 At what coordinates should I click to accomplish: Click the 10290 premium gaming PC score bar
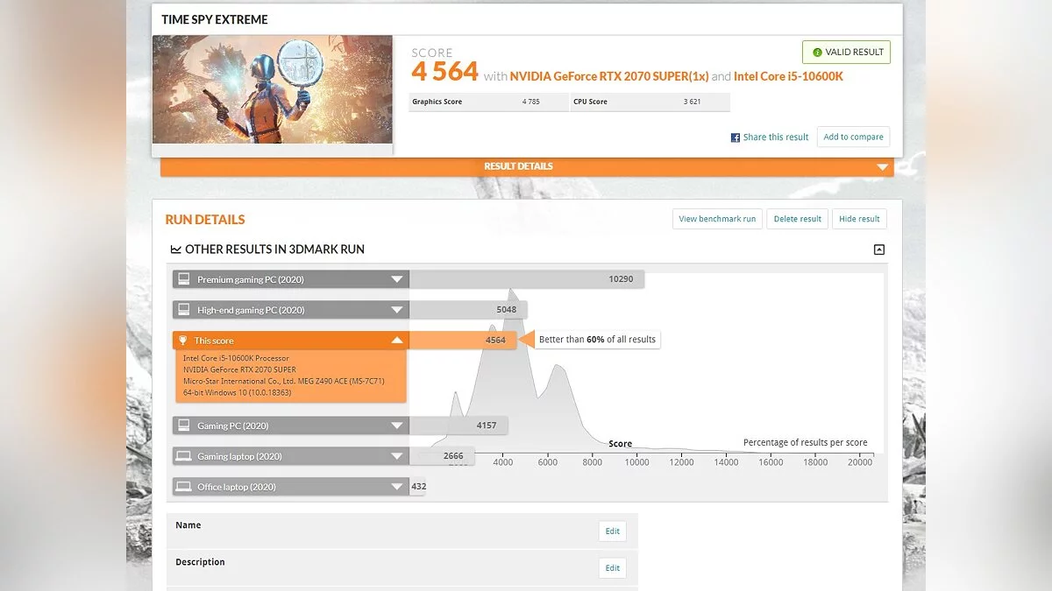point(527,279)
